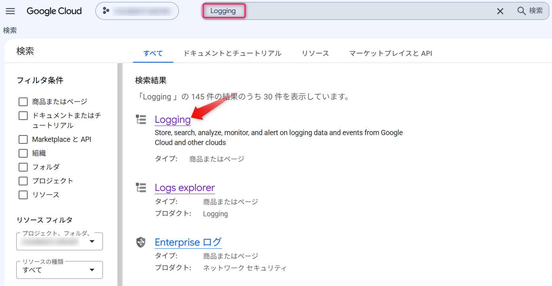Click the Google Cloud logo

[54, 11]
